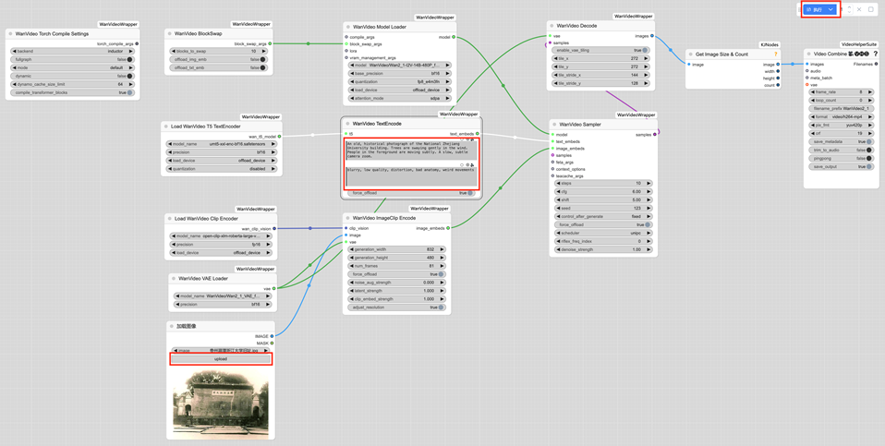Image resolution: width=885 pixels, height=446 pixels.
Task: Click the blue run (执行) button
Action: [x=814, y=9]
